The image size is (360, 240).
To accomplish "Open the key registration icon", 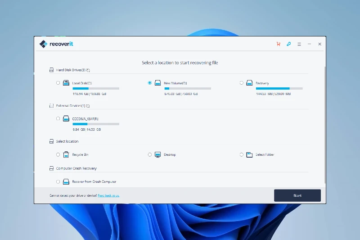I will tap(289, 44).
